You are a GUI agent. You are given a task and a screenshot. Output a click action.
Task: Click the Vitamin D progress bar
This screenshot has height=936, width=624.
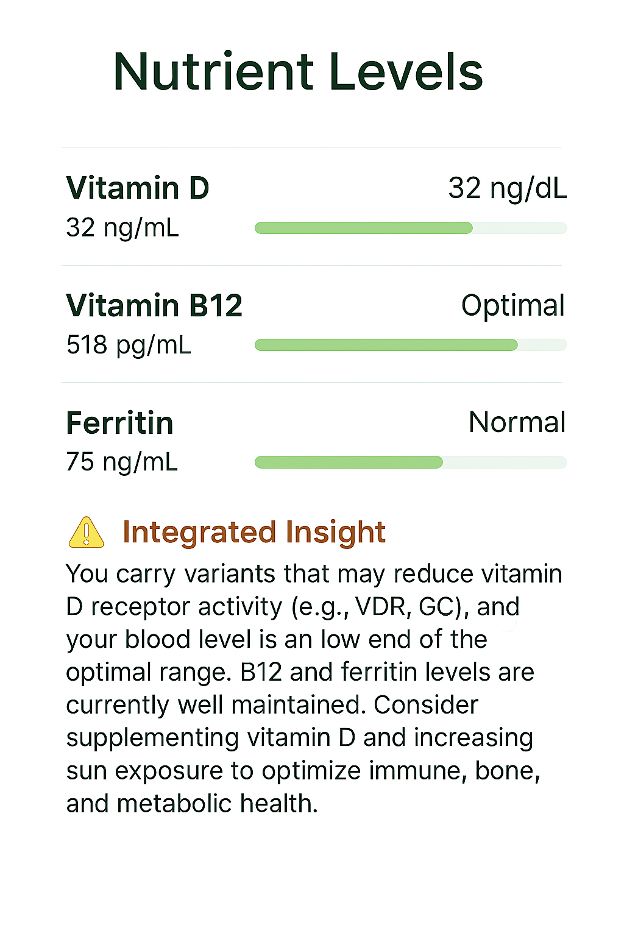[410, 229]
